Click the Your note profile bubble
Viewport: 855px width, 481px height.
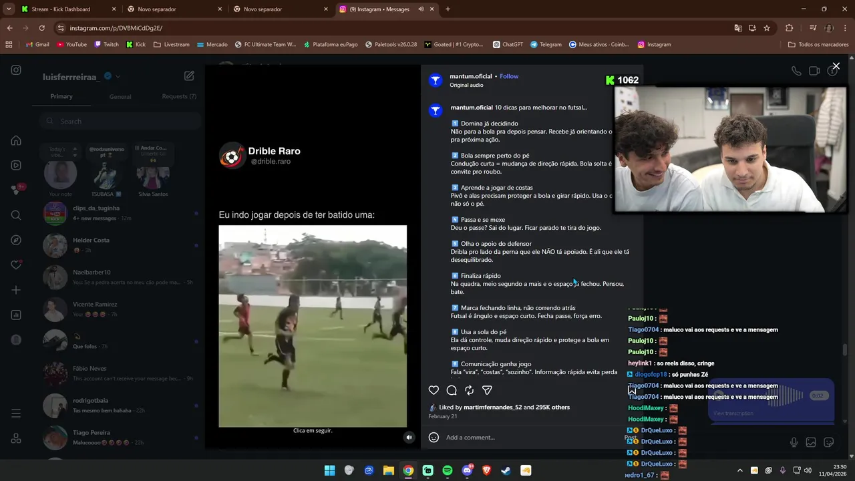(61, 175)
